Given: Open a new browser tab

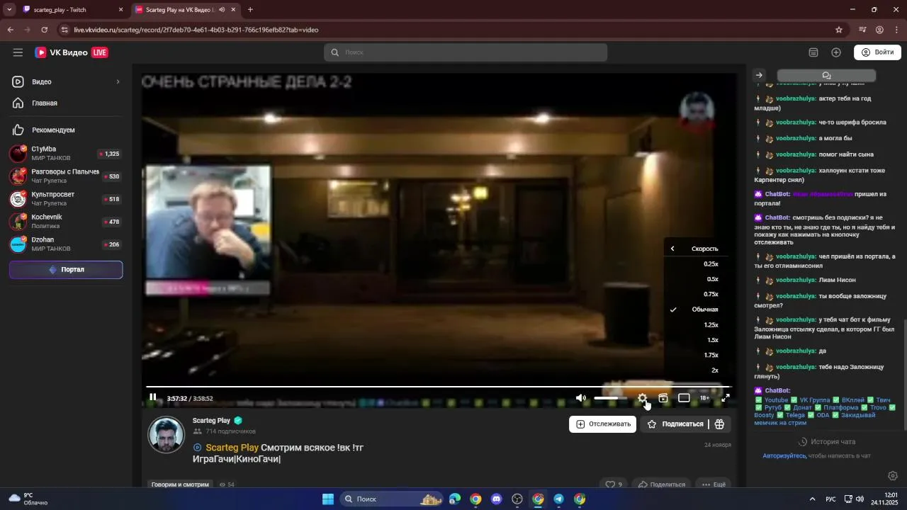Looking at the screenshot, I should tap(250, 10).
